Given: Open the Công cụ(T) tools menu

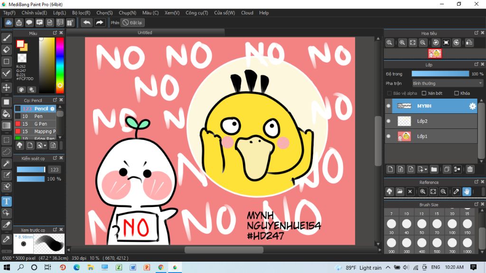Looking at the screenshot, I should pyautogui.click(x=197, y=13).
